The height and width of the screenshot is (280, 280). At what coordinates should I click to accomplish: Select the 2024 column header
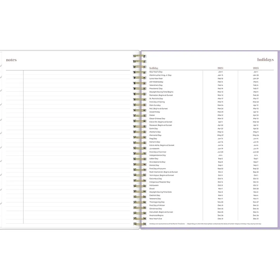pos(220,68)
